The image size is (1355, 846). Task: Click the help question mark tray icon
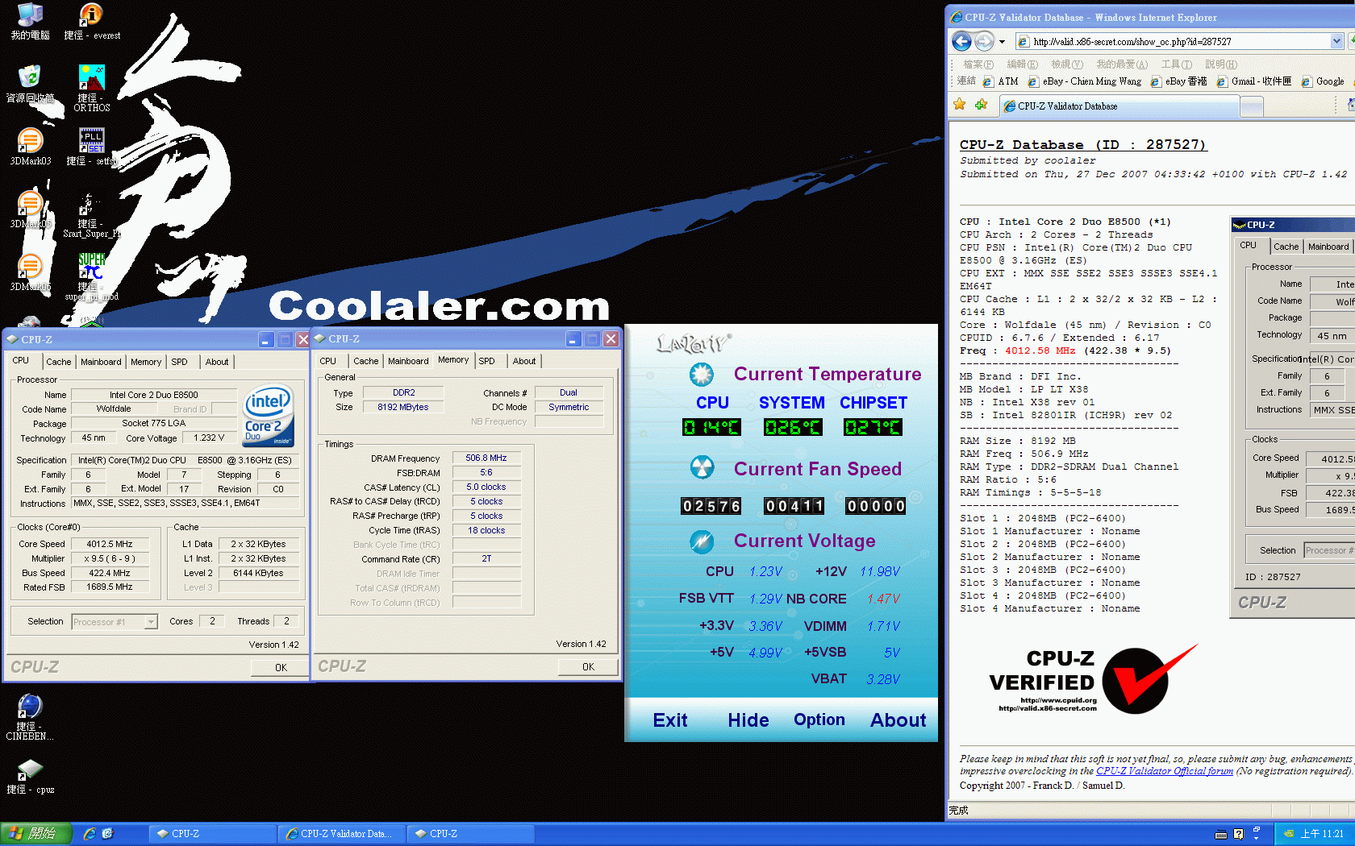point(1238,834)
